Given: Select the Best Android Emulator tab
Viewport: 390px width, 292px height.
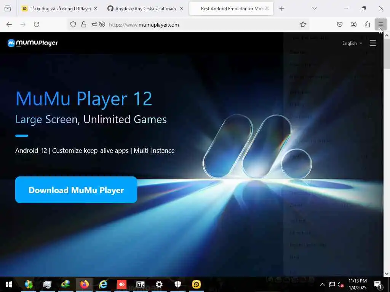Looking at the screenshot, I should (x=231, y=9).
